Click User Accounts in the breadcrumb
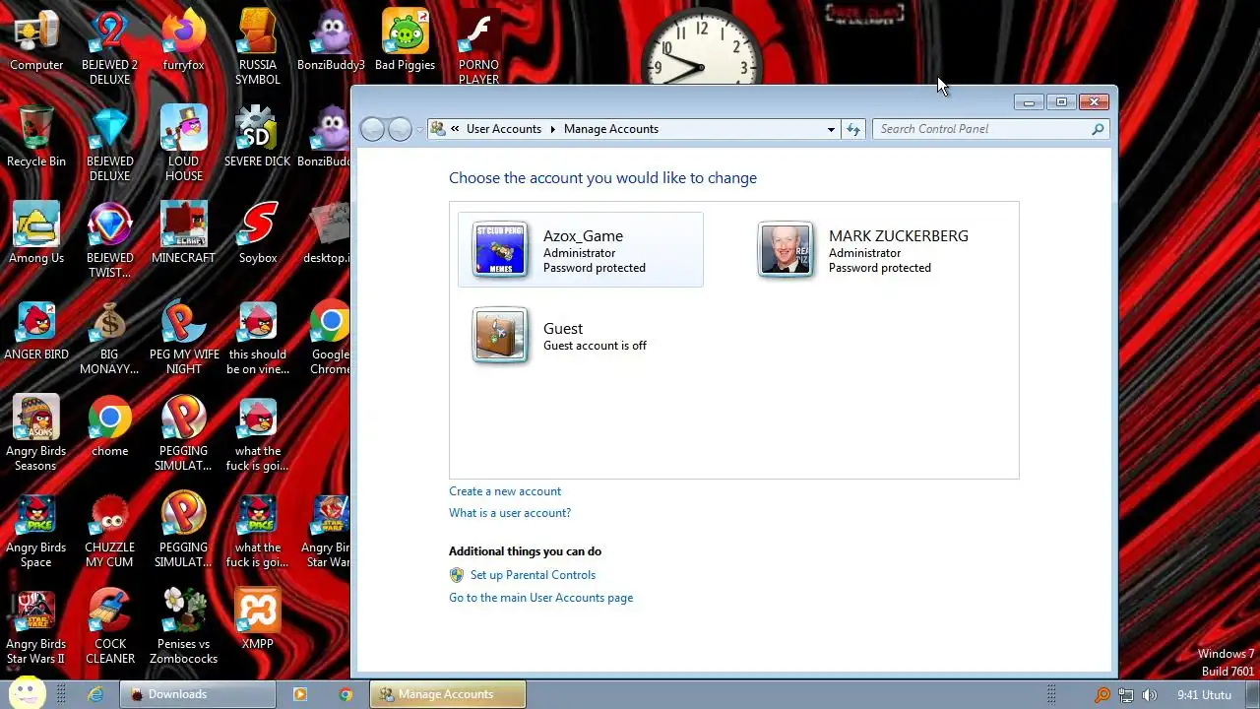Image resolution: width=1260 pixels, height=709 pixels. tap(504, 129)
